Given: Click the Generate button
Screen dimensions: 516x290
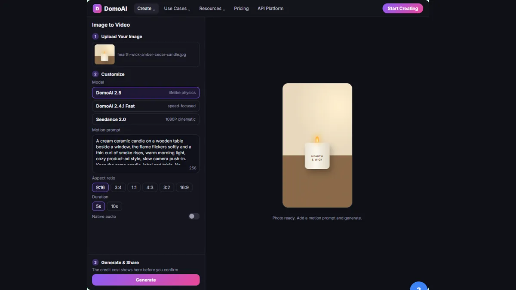Looking at the screenshot, I should click(x=146, y=280).
